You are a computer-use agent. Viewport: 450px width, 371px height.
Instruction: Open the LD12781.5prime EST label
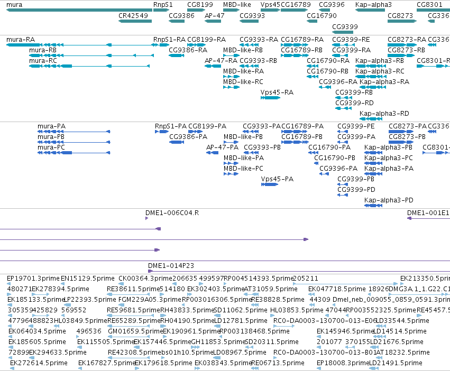click(241, 321)
